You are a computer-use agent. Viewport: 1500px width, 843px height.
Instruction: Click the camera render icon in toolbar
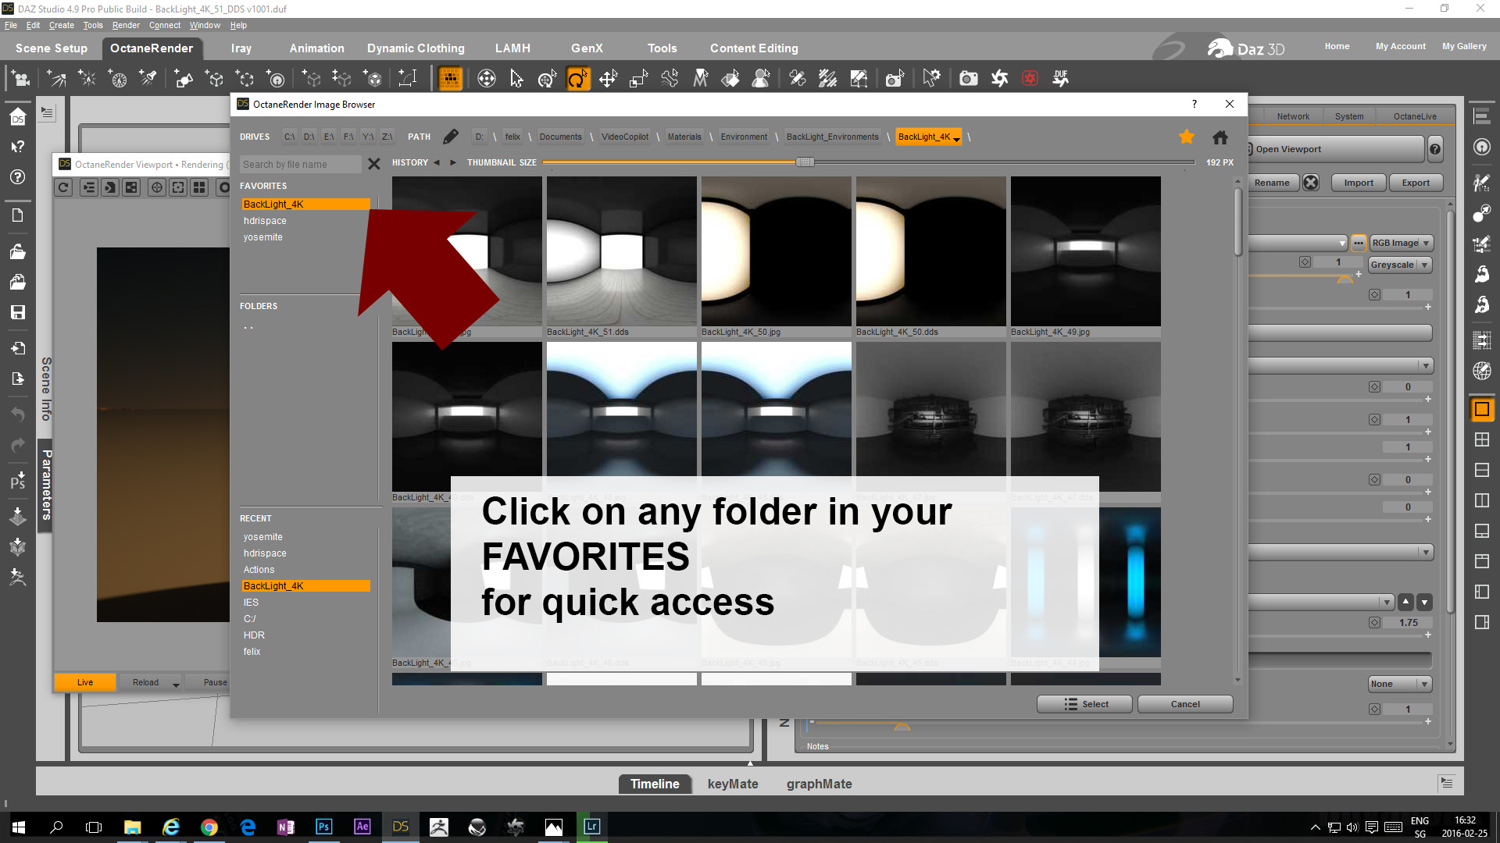969,78
